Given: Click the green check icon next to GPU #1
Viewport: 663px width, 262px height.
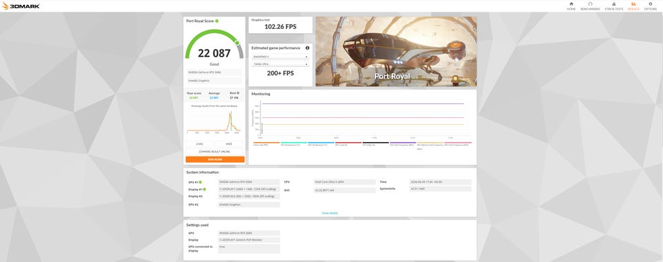Looking at the screenshot, I should pyautogui.click(x=200, y=182).
